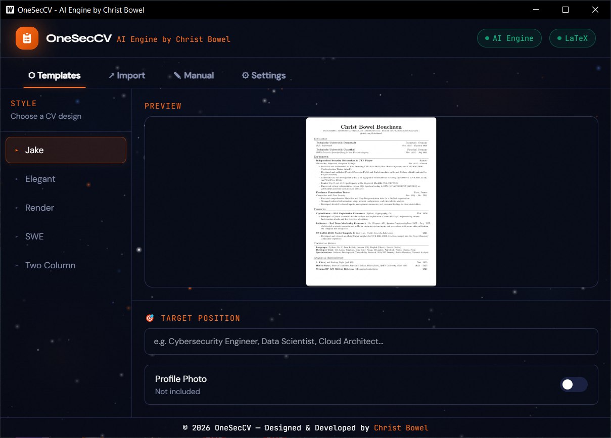
Task: Open Settings via its gear icon
Action: (x=246, y=75)
